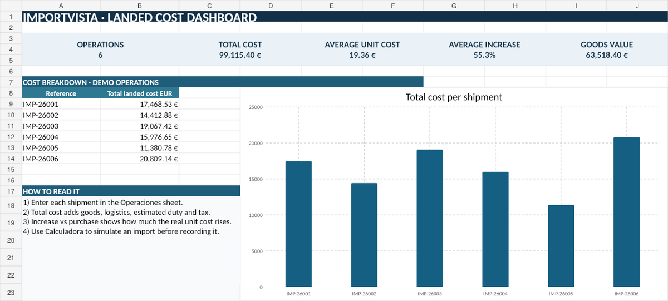Select row 7 header
Screen dimensions: 668x301
pos(11,82)
